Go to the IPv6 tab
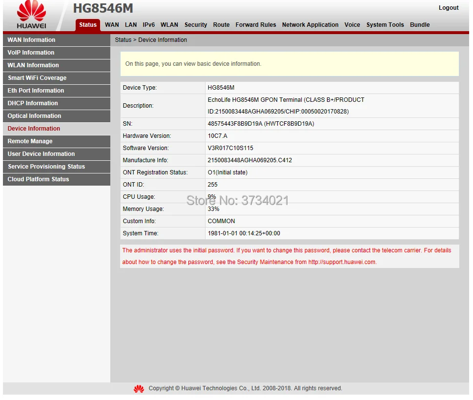Image resolution: width=473 pixels, height=400 pixels. tap(148, 25)
